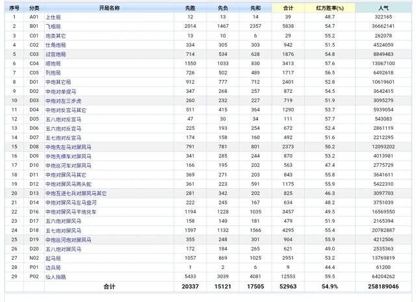Screen dimensions: 416x302
Task: Select the 12553 total cell
Action: click(288, 277)
